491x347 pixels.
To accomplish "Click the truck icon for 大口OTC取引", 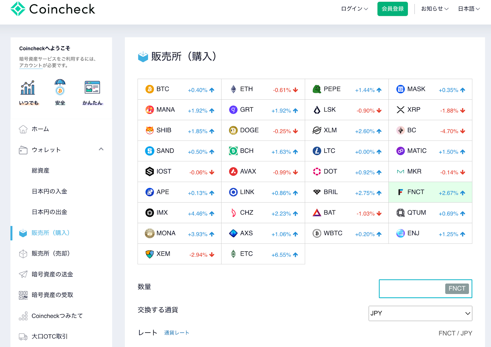I will click(x=23, y=337).
